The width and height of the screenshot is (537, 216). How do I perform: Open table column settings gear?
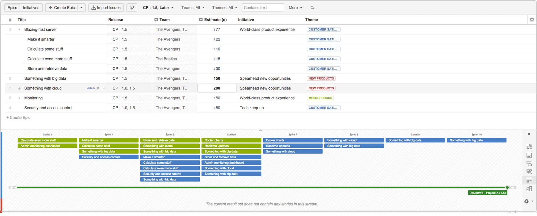[x=532, y=20]
